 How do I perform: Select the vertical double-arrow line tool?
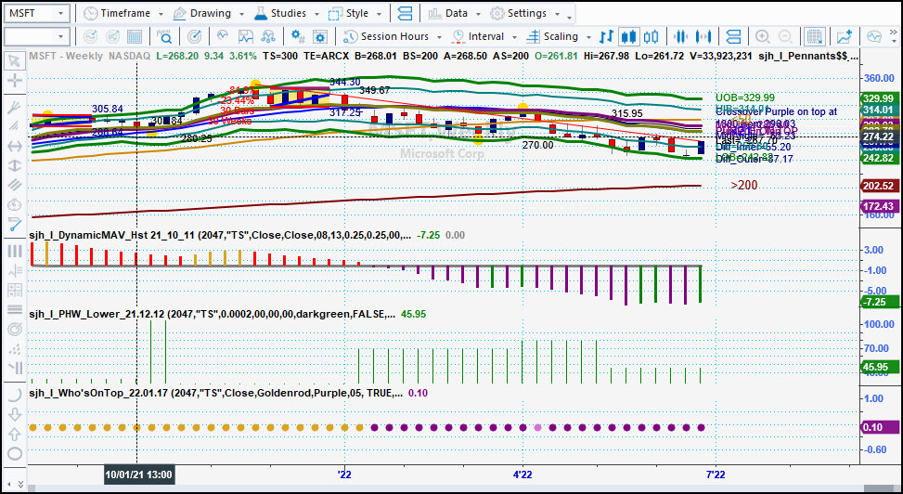(15, 165)
